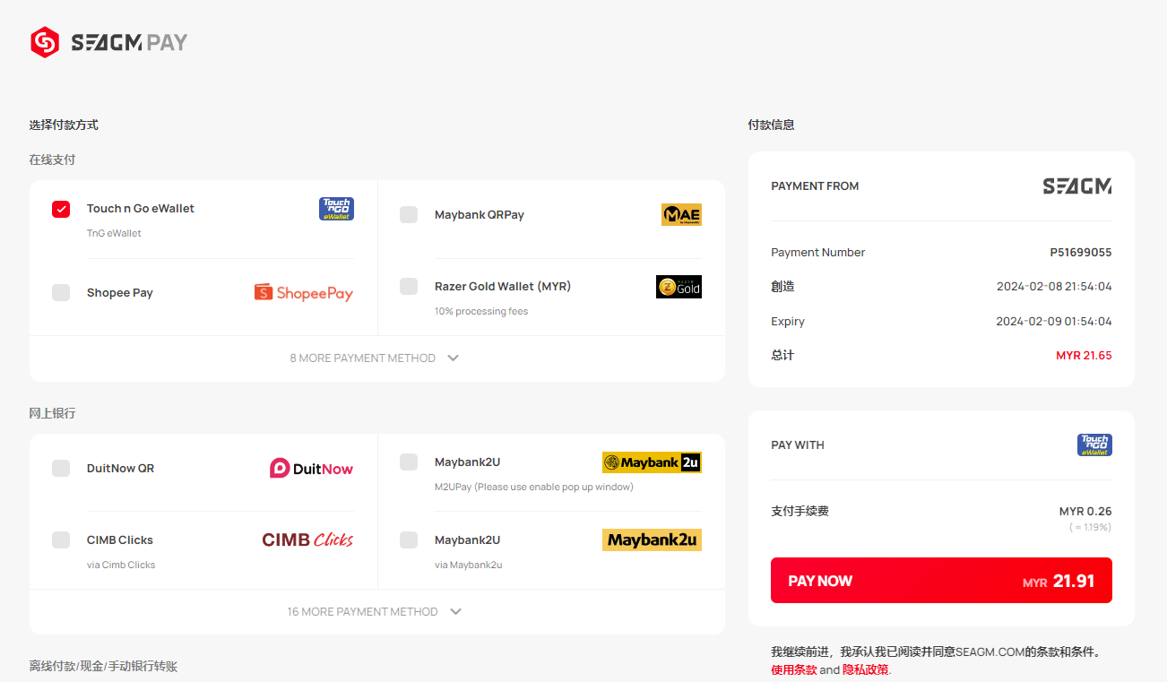Screen dimensions: 1167x682
Task: Click the PAYMENT FROM heading
Action: (815, 186)
